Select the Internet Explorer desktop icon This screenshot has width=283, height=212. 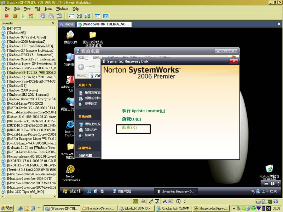[69, 128]
